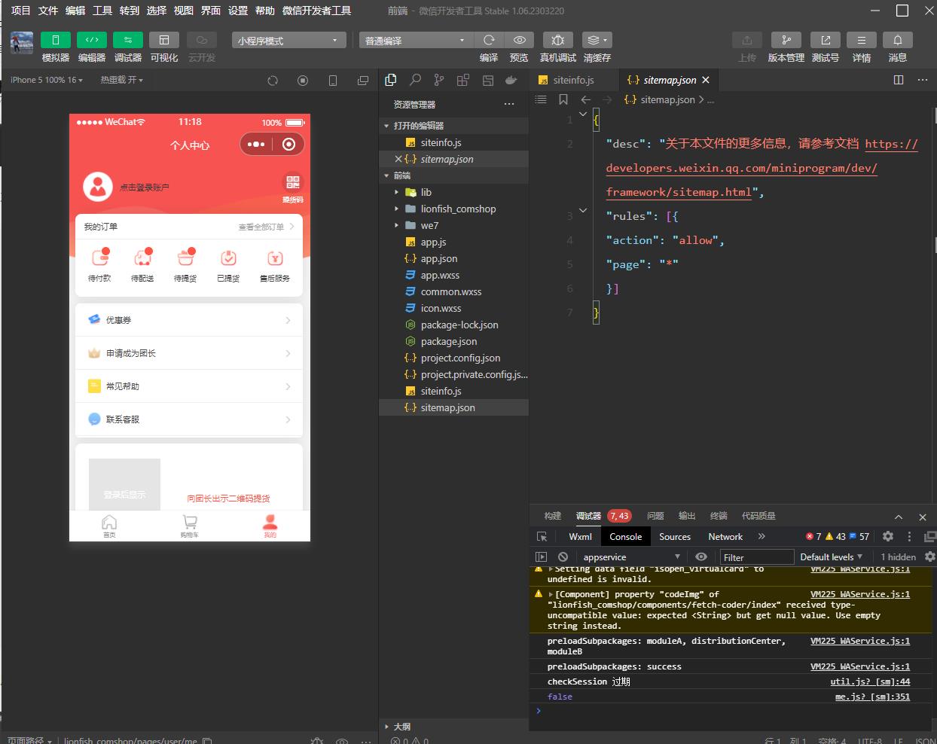This screenshot has height=744, width=937.
Task: Open the source control branch icon
Action: (439, 80)
